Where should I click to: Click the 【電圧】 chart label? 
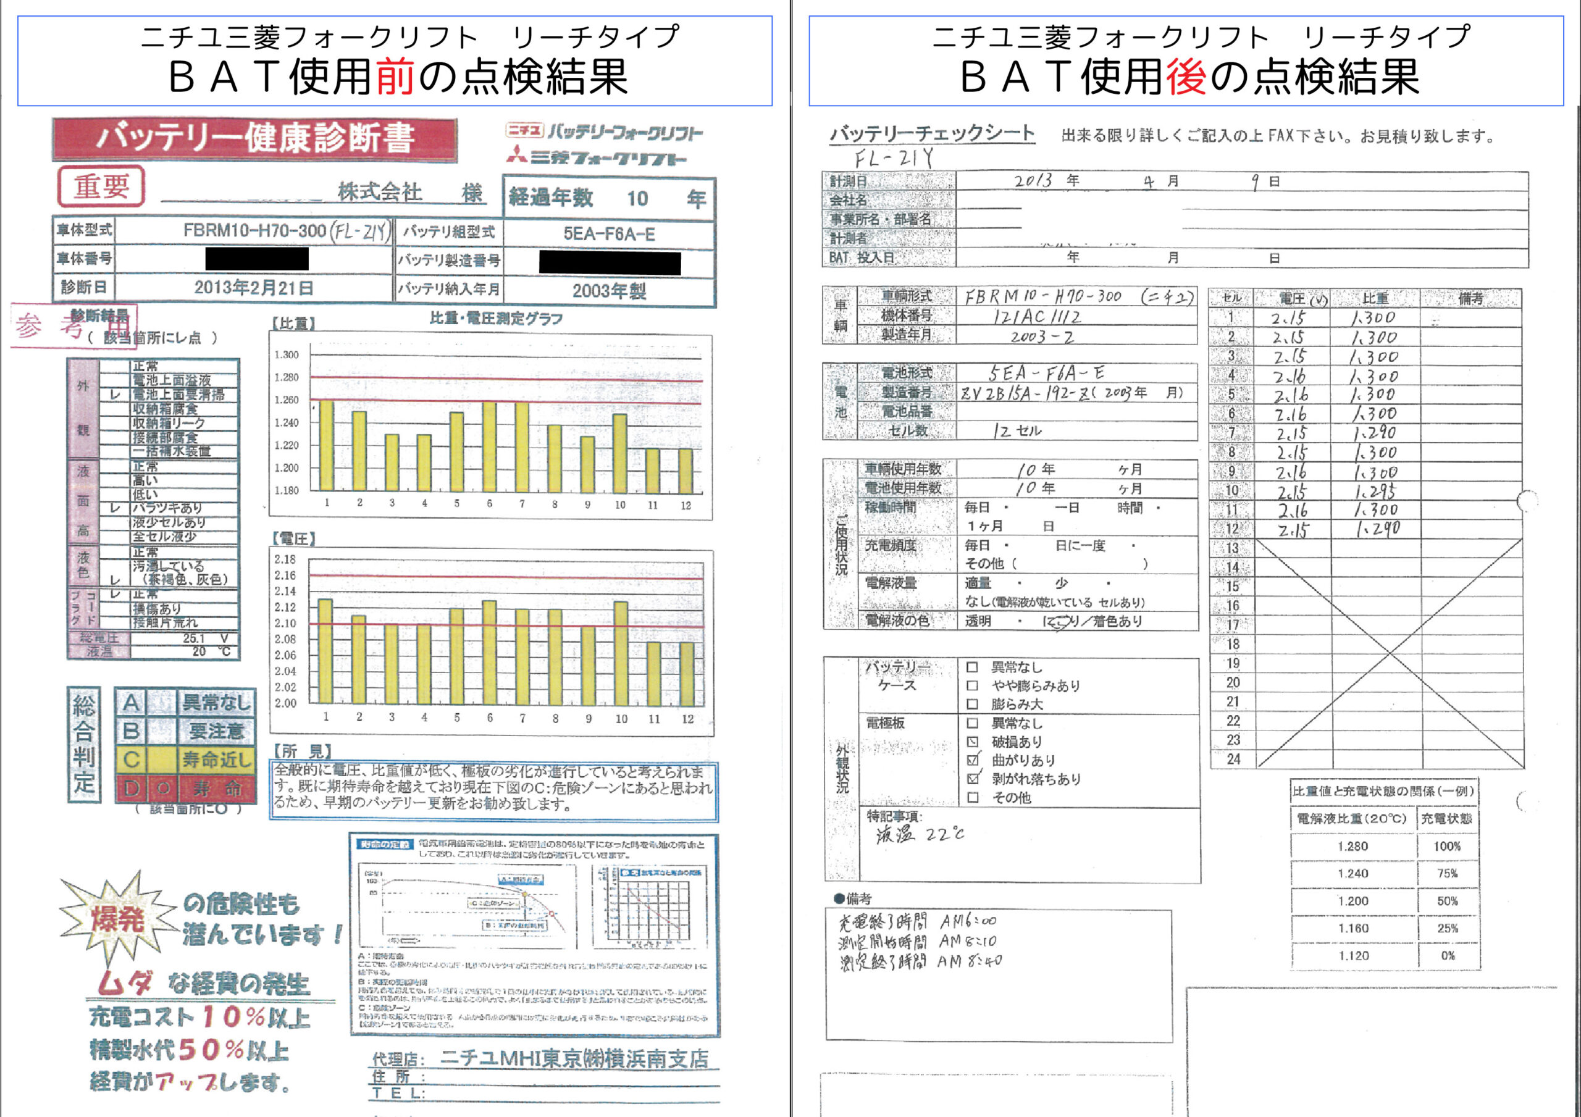[293, 538]
